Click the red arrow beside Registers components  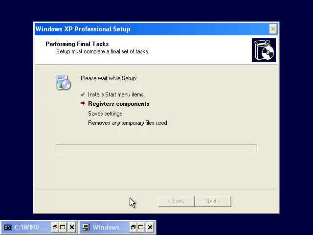83,103
